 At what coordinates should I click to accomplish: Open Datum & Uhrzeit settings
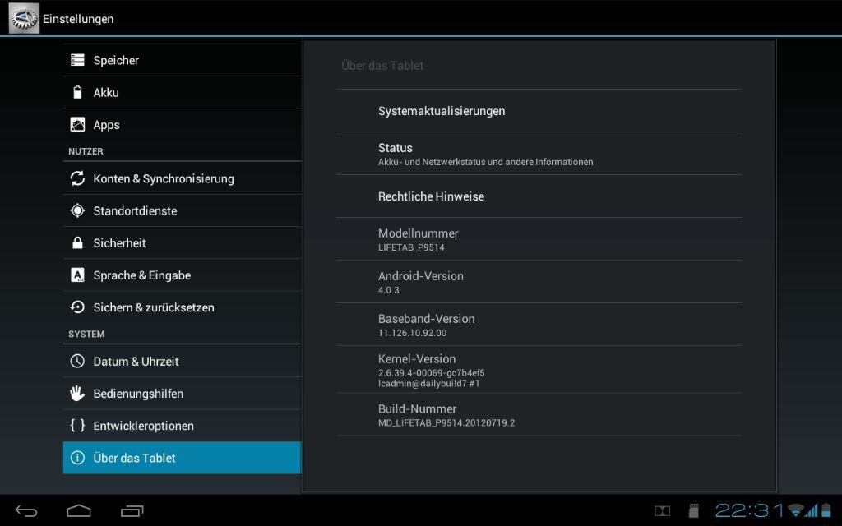tap(182, 362)
